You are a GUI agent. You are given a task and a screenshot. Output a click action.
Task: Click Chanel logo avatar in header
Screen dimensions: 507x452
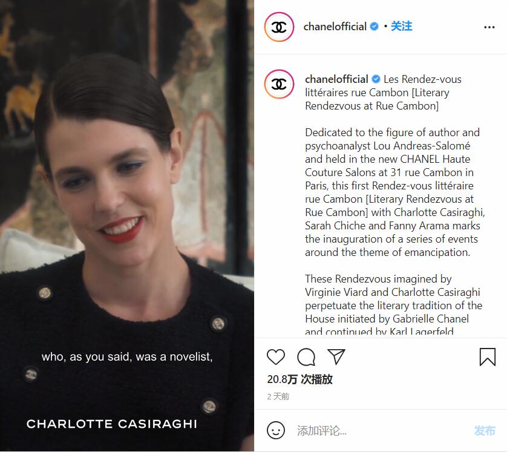pyautogui.click(x=279, y=27)
